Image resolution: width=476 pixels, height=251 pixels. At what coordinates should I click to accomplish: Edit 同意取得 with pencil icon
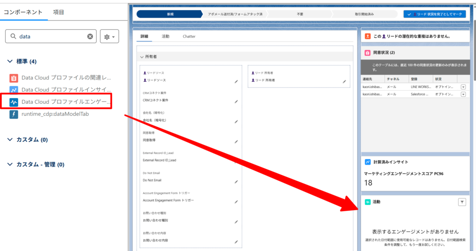pos(236,142)
